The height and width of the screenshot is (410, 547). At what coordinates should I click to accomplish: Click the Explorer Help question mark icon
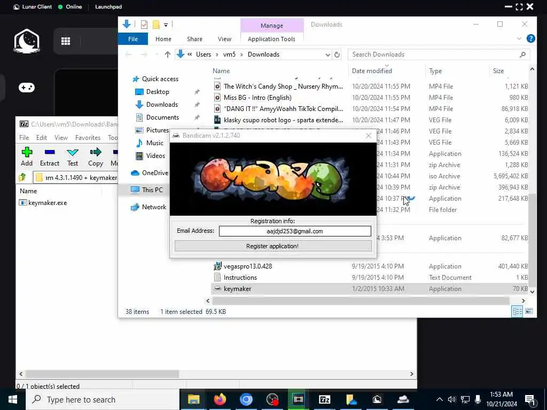click(530, 38)
